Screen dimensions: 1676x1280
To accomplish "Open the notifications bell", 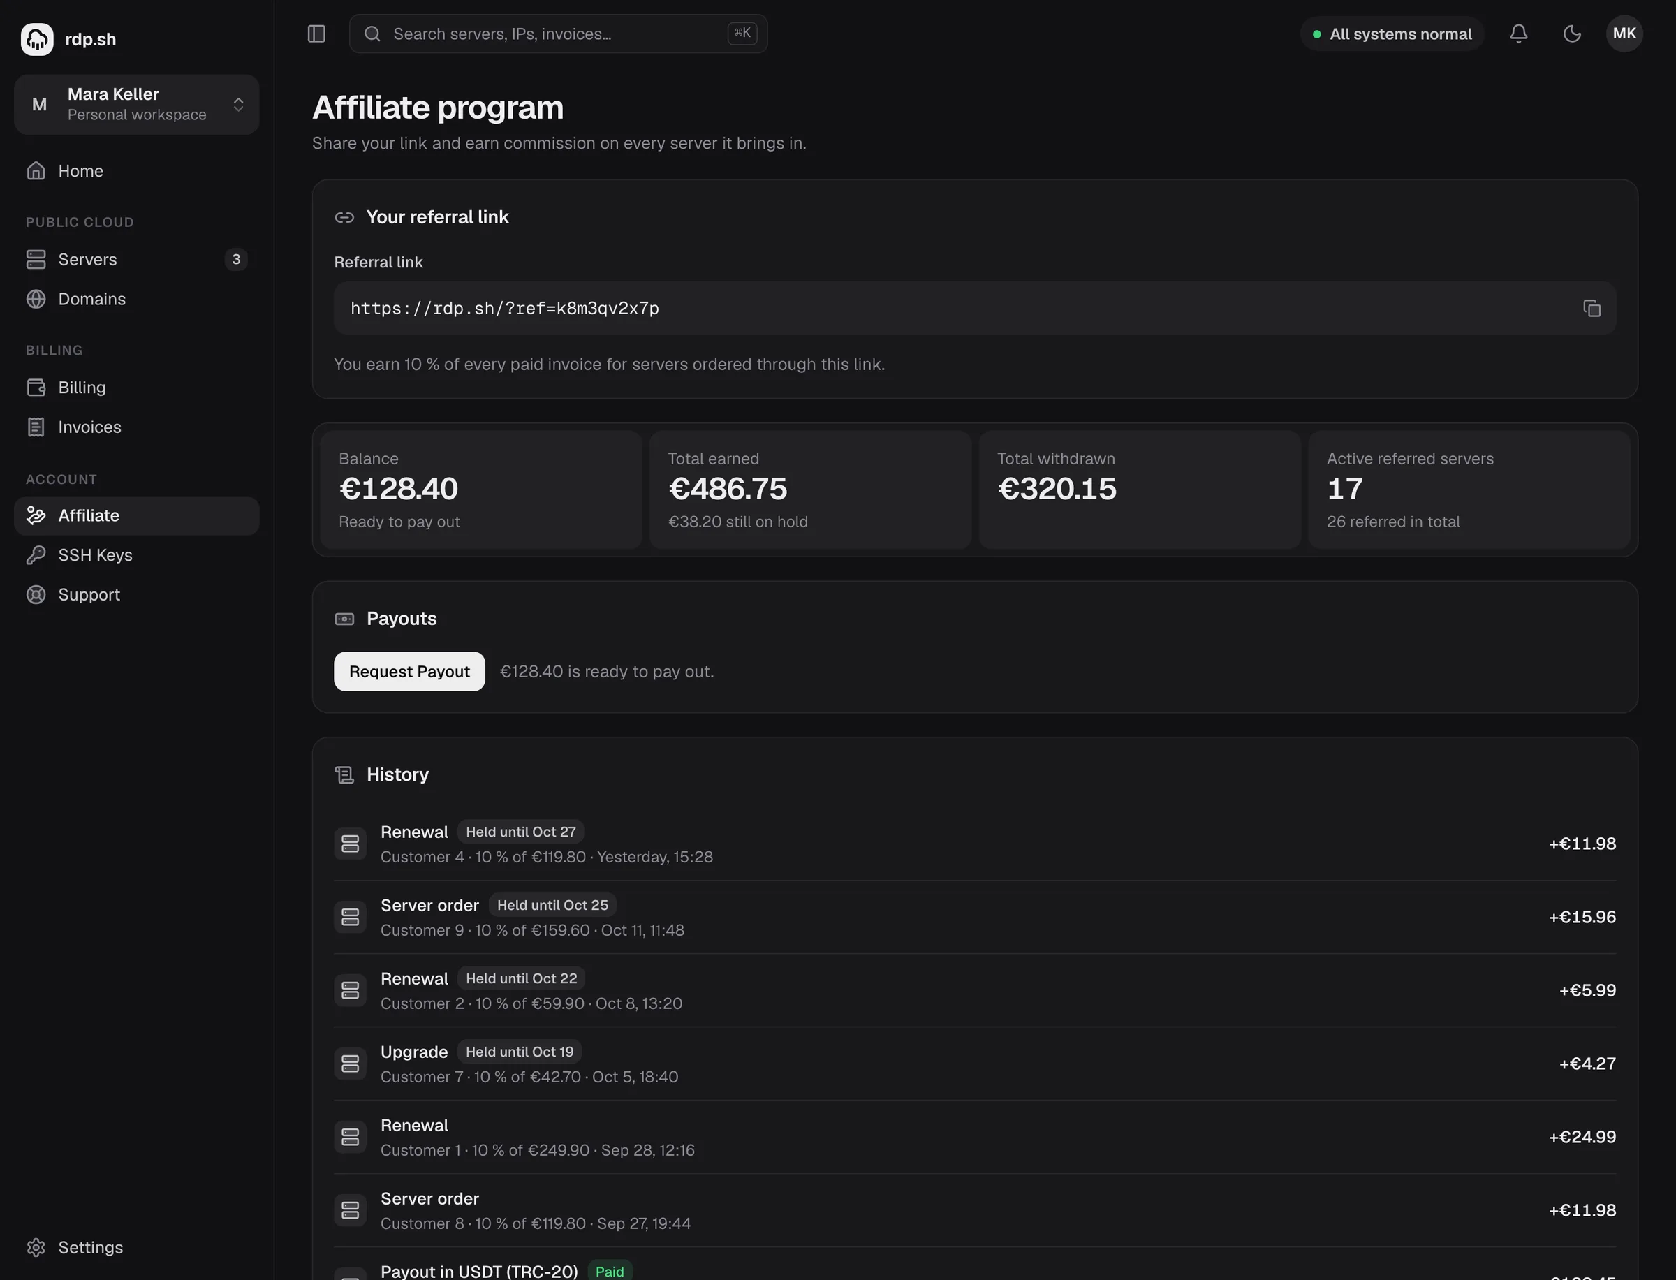I will coord(1518,34).
